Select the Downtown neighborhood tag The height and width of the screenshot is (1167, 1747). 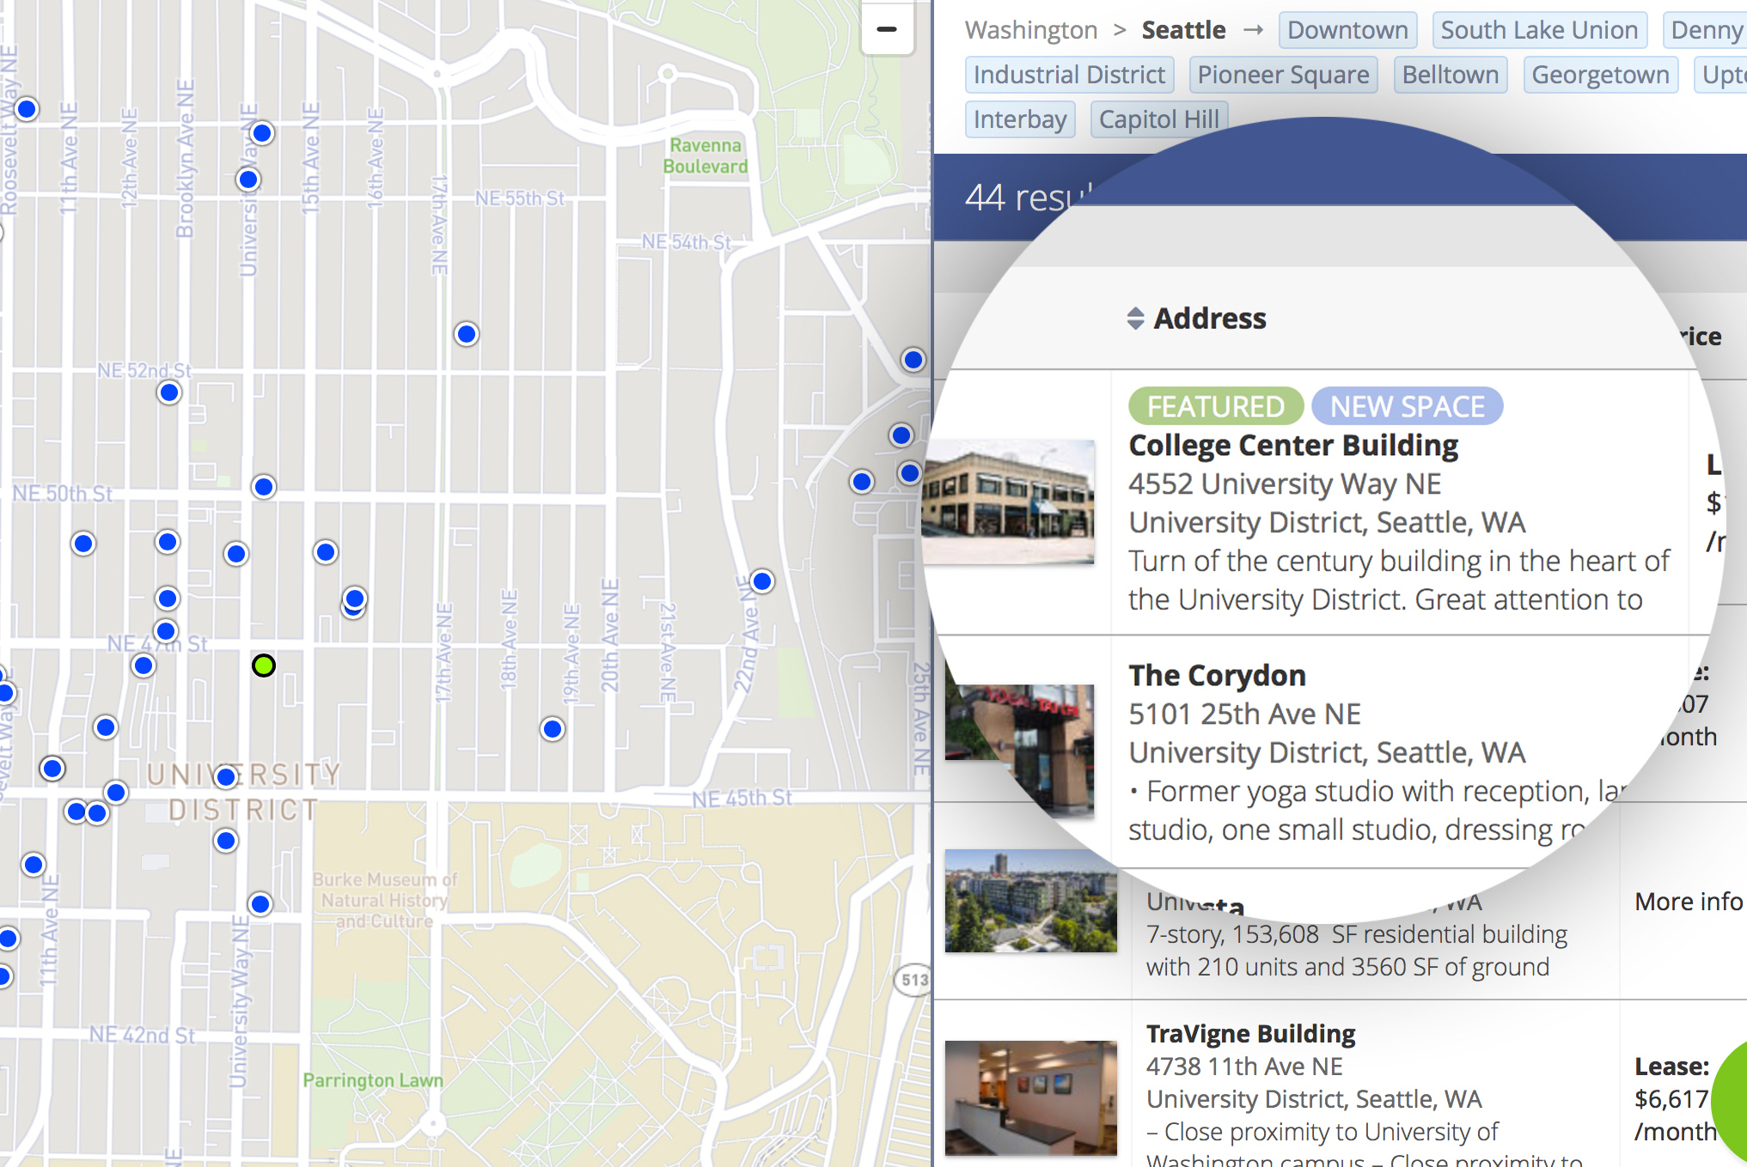click(x=1347, y=30)
